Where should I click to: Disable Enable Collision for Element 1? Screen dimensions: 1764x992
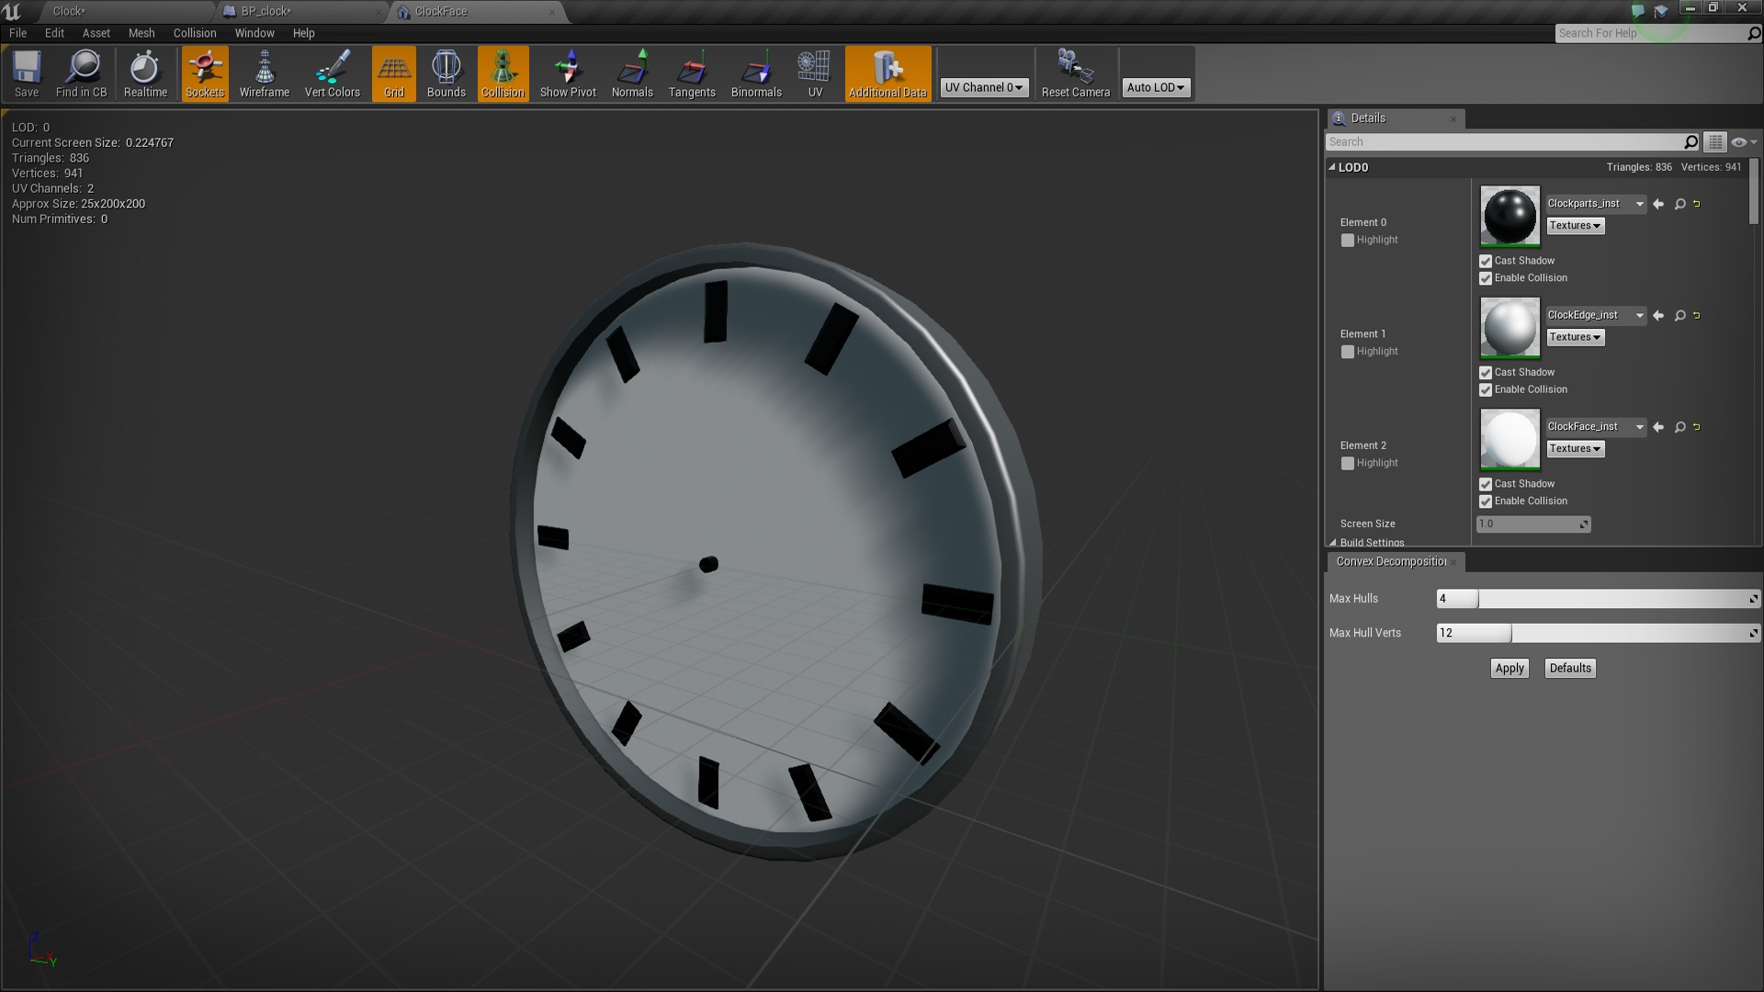[1485, 389]
